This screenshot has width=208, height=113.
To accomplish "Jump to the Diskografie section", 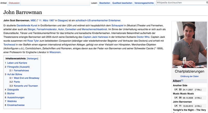I will (x=13, y=90).
